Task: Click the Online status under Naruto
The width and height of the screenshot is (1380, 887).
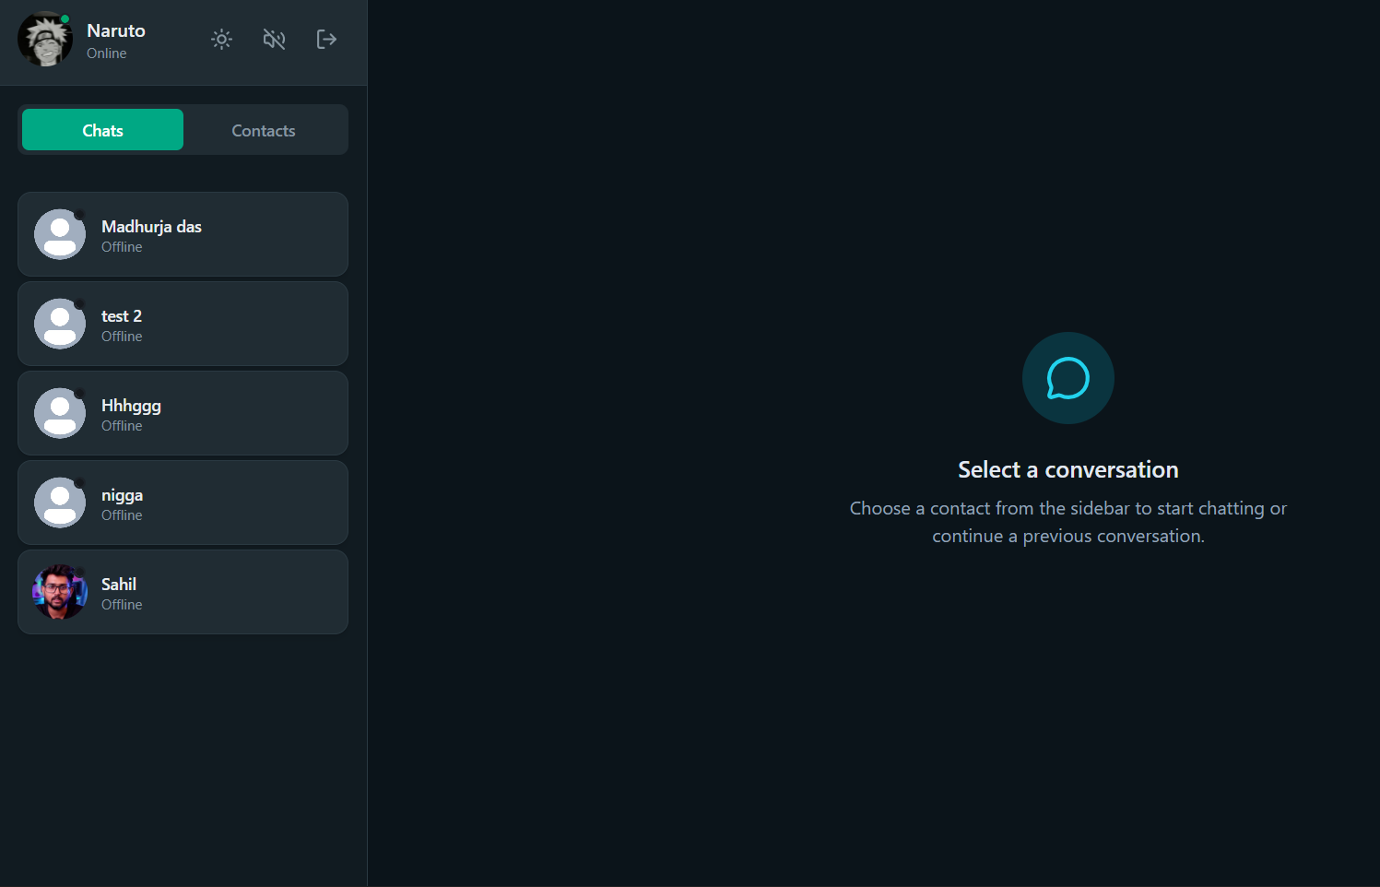Action: pyautogui.click(x=107, y=53)
